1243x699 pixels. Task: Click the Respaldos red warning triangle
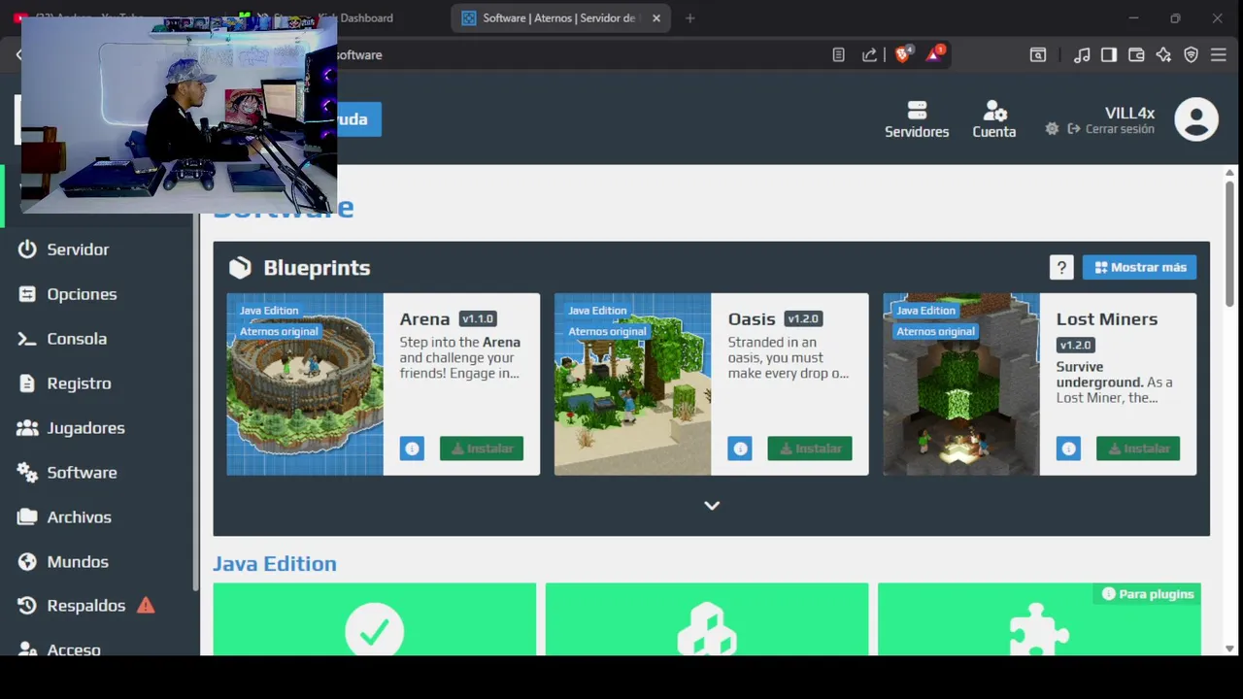(x=146, y=606)
